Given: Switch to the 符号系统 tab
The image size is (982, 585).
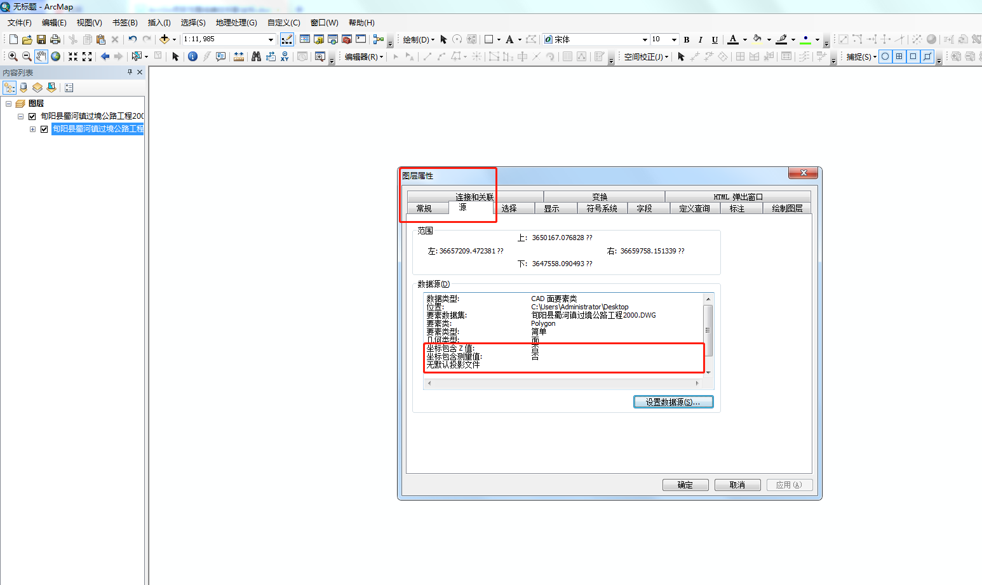Looking at the screenshot, I should (x=602, y=208).
